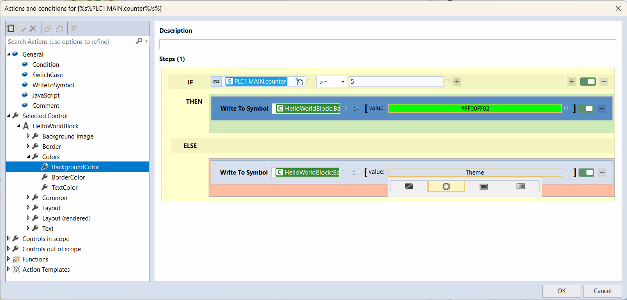This screenshot has height=300, width=627.
Task: Select the gradient color option in the color popup
Action: [520, 186]
